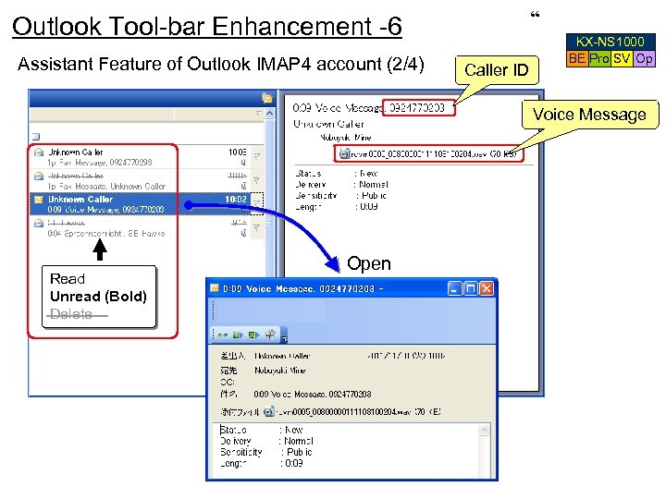Minimize the Voice Message window

tap(454, 288)
